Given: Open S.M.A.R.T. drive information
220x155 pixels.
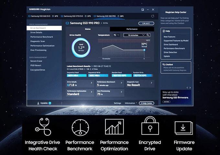Looking at the screenshot, I should tap(146, 24).
